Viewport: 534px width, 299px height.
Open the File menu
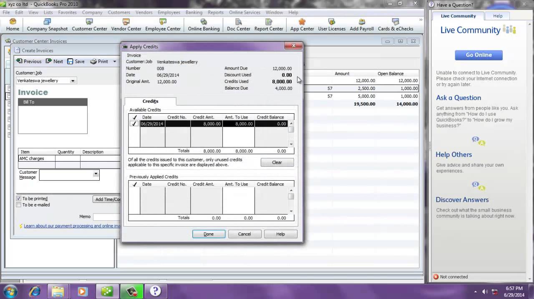pyautogui.click(x=6, y=12)
